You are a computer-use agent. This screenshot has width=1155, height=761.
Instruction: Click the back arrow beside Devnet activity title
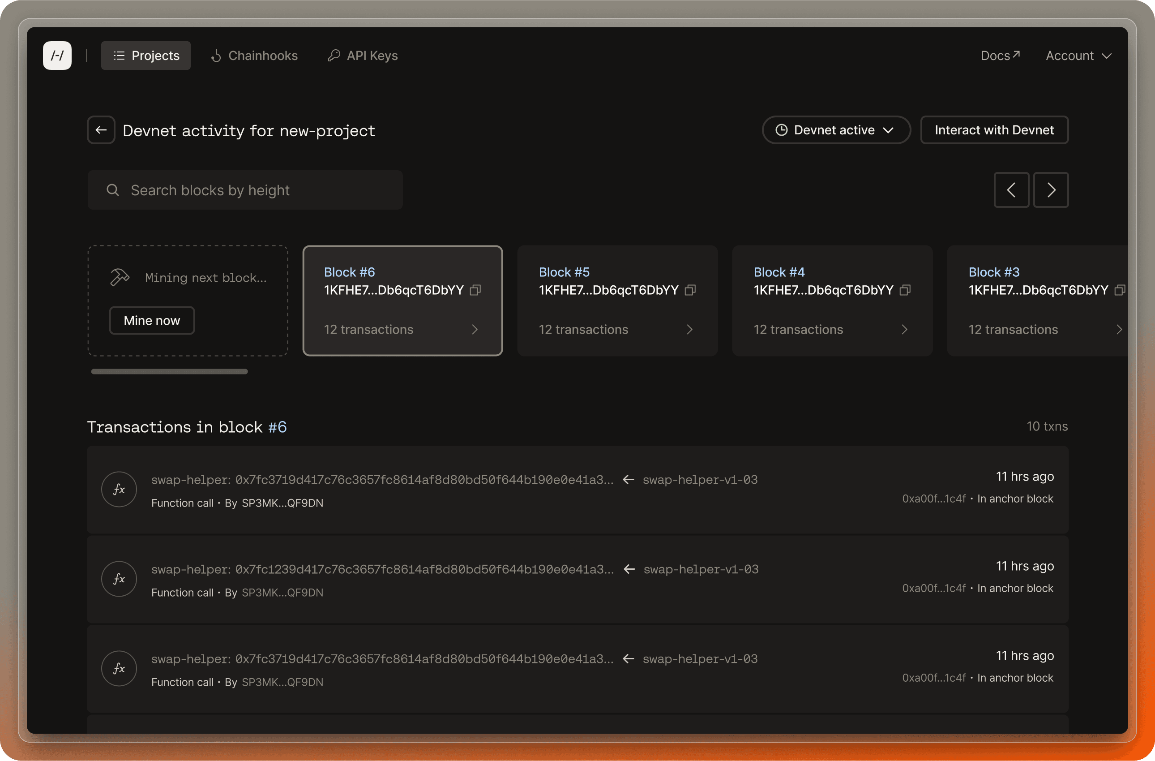point(101,130)
